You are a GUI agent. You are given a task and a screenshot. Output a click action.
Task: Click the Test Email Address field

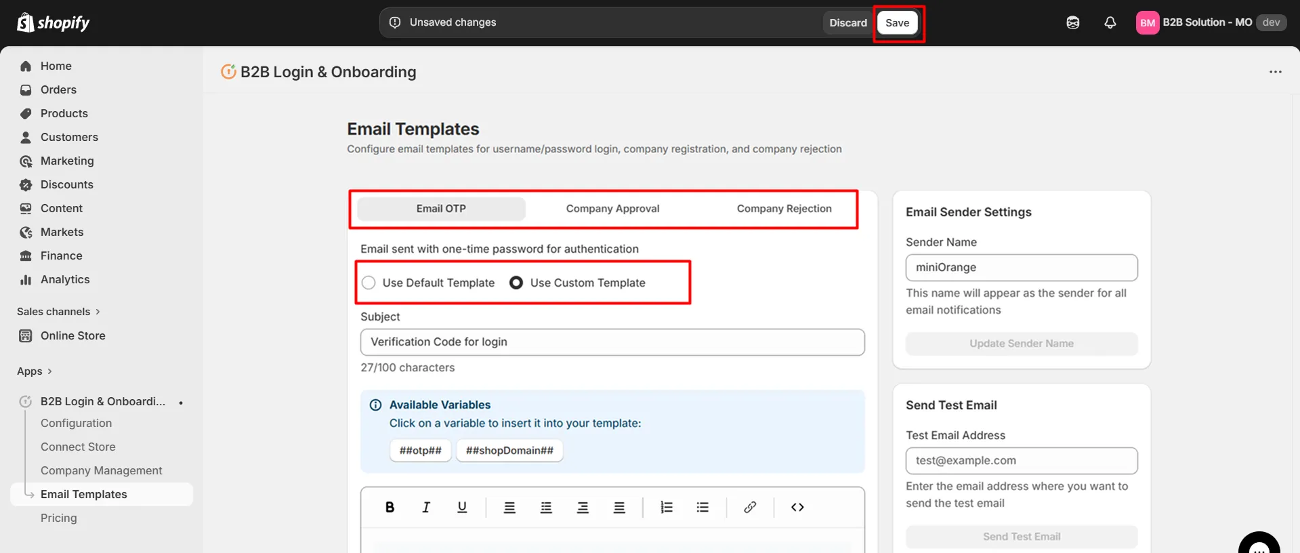tap(1022, 461)
